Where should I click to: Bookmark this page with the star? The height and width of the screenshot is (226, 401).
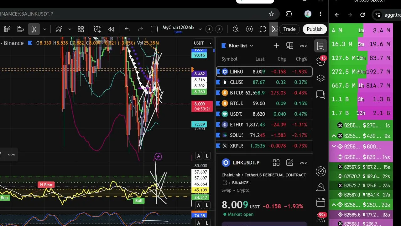[x=271, y=14]
